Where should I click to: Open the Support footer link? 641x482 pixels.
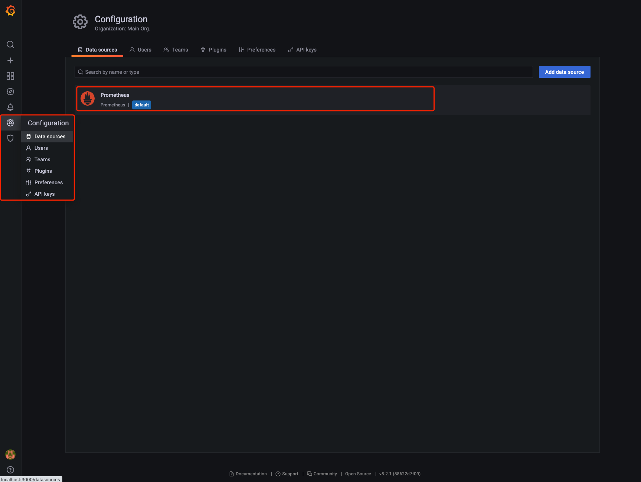click(x=287, y=474)
